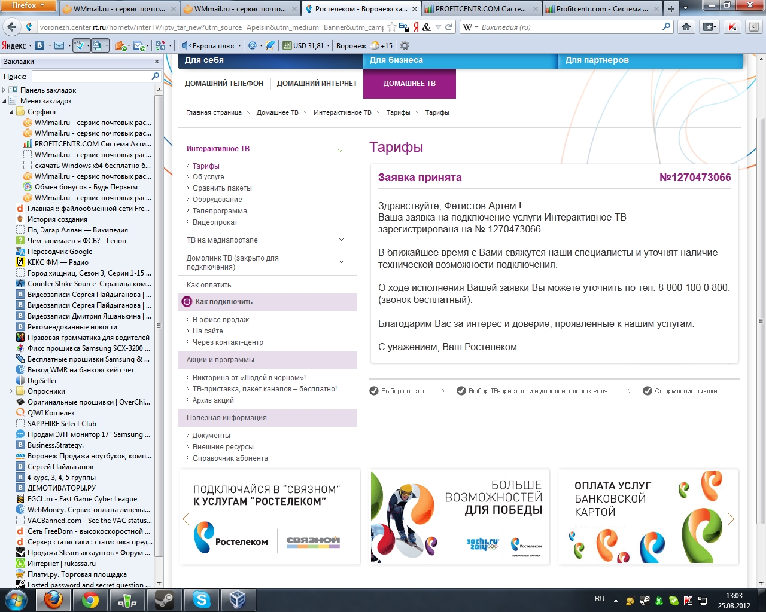Open the Kaspersky virtual keyboard icon
Screen dimensions: 766x612
pyautogui.click(x=753, y=27)
